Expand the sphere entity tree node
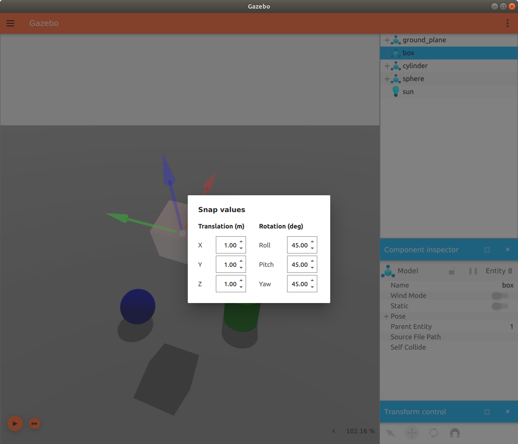The width and height of the screenshot is (518, 444). coord(387,79)
